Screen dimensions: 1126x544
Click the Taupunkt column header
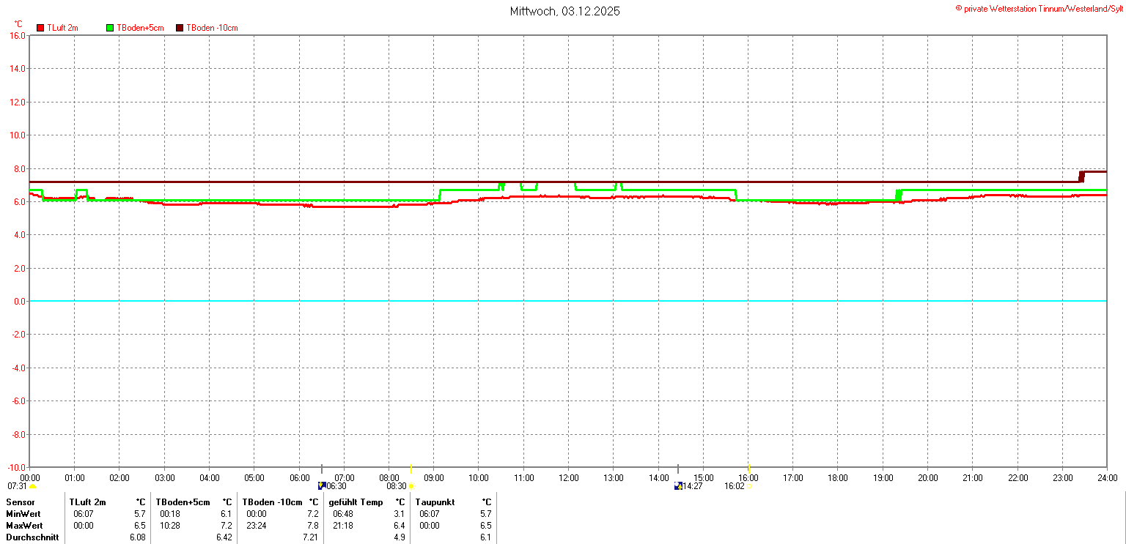(435, 502)
